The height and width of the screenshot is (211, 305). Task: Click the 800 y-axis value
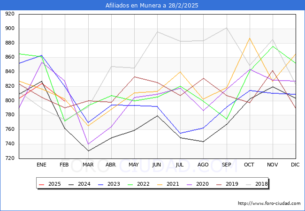click(x=10, y=100)
